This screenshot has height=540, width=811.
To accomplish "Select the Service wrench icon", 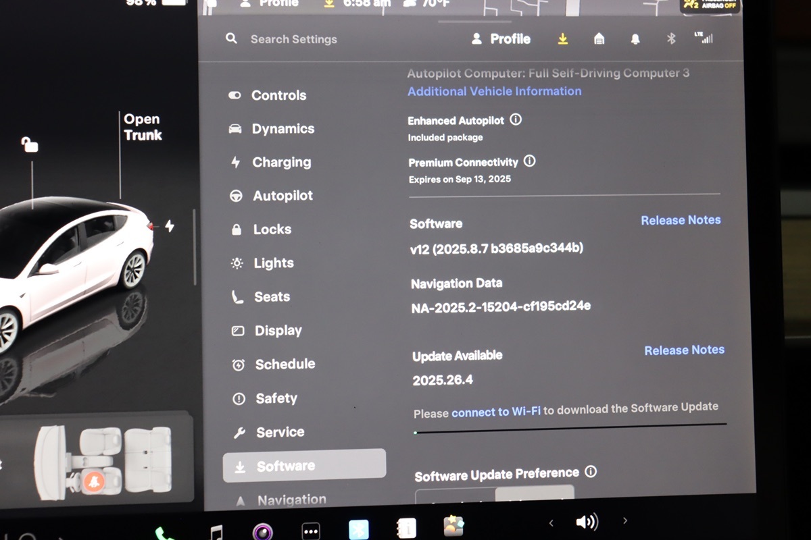I will [239, 433].
